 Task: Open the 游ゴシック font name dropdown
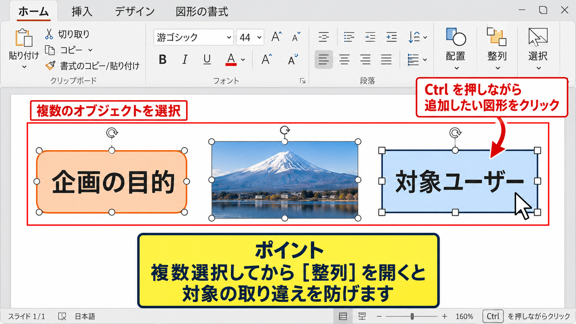coord(229,37)
